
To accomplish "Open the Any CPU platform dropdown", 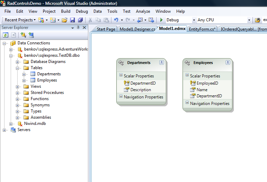I will [x=249, y=20].
